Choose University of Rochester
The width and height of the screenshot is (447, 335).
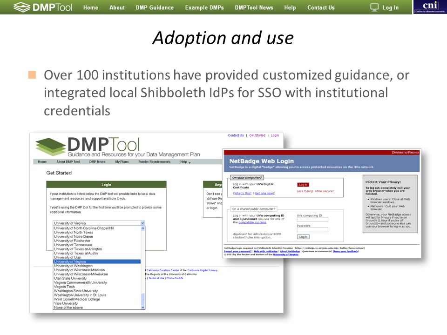(72, 241)
